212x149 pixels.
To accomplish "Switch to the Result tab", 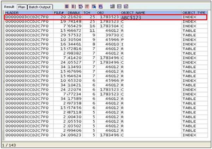I will point(9,7).
